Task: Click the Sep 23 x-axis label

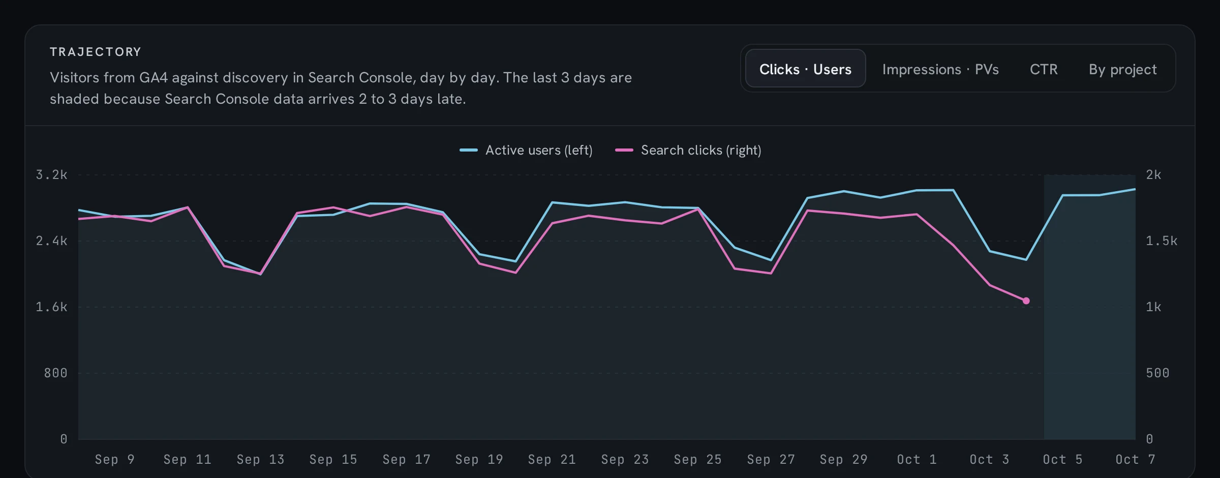Action: (625, 459)
